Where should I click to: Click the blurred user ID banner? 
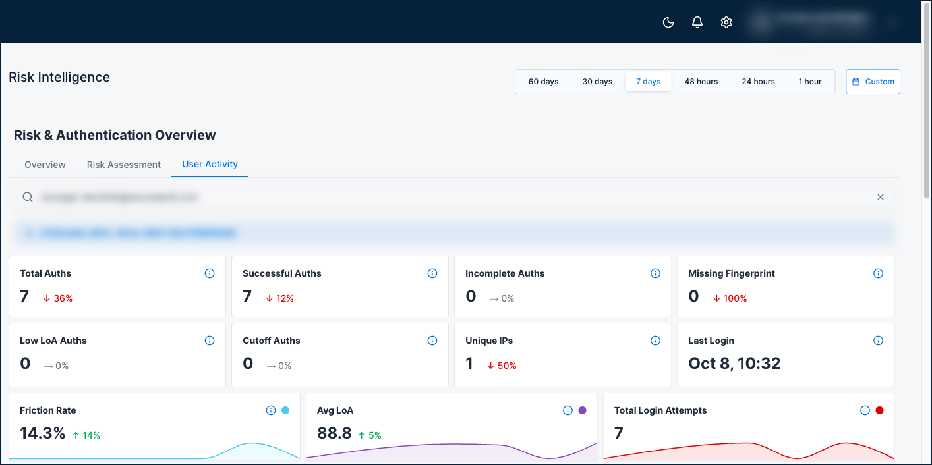pyautogui.click(x=455, y=232)
